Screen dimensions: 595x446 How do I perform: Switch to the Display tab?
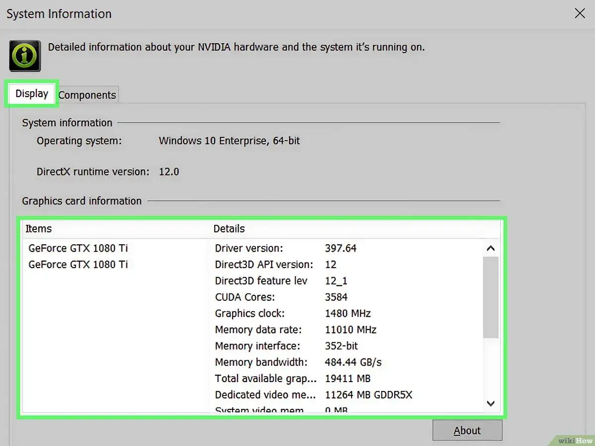coord(32,94)
